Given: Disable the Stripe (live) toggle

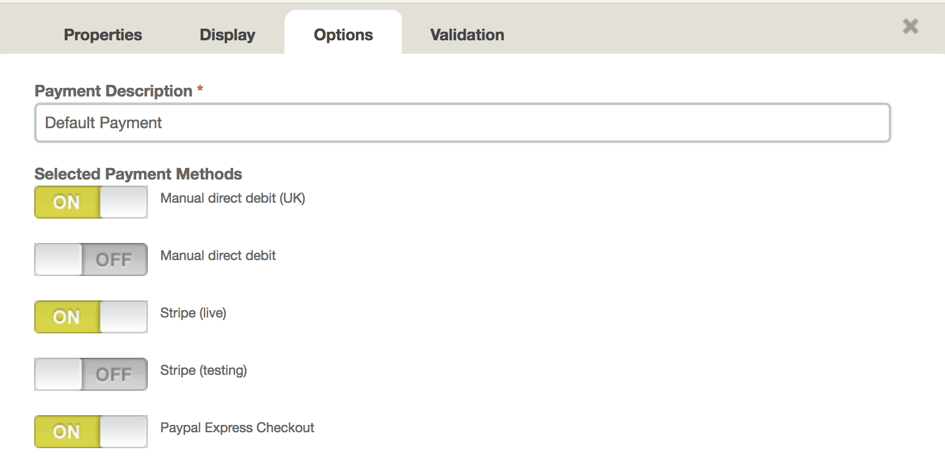Looking at the screenshot, I should point(91,317).
